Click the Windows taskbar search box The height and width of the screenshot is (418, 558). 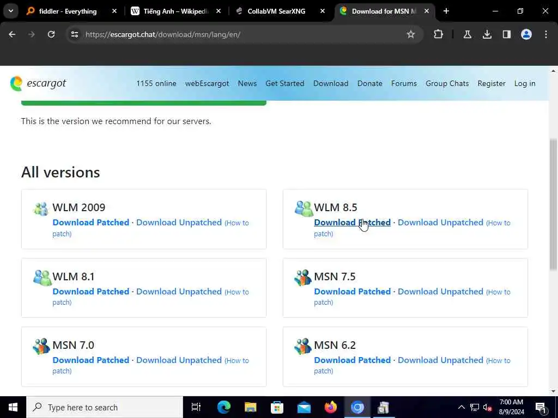(x=104, y=407)
